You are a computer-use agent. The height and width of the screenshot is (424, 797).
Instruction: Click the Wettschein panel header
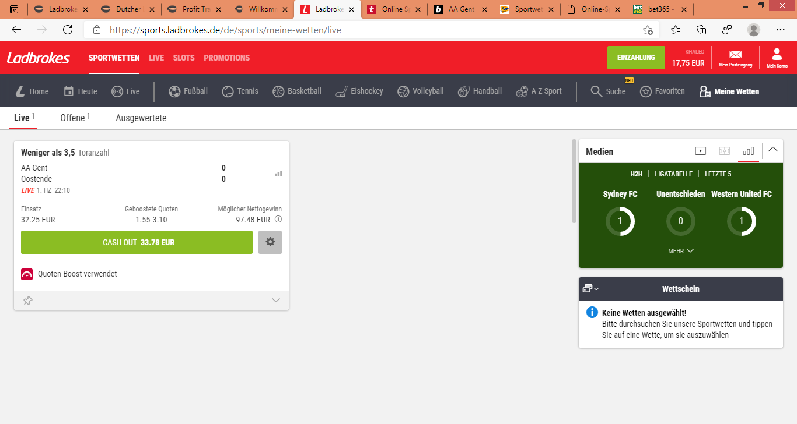point(681,289)
